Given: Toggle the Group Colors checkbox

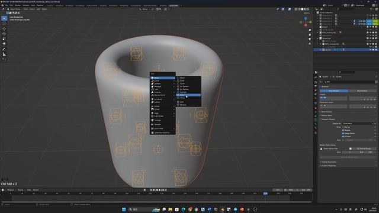Looking at the screenshot, I should [x=343, y=133].
